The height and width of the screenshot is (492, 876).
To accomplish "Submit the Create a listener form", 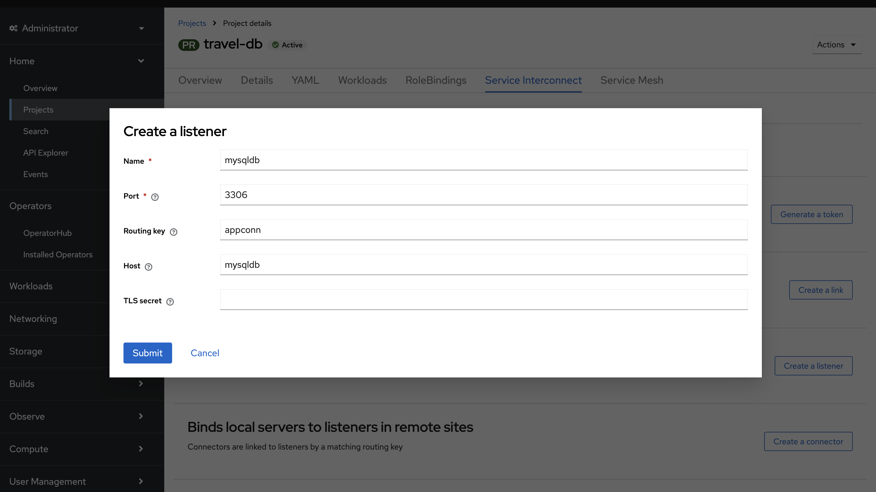I will pos(148,353).
